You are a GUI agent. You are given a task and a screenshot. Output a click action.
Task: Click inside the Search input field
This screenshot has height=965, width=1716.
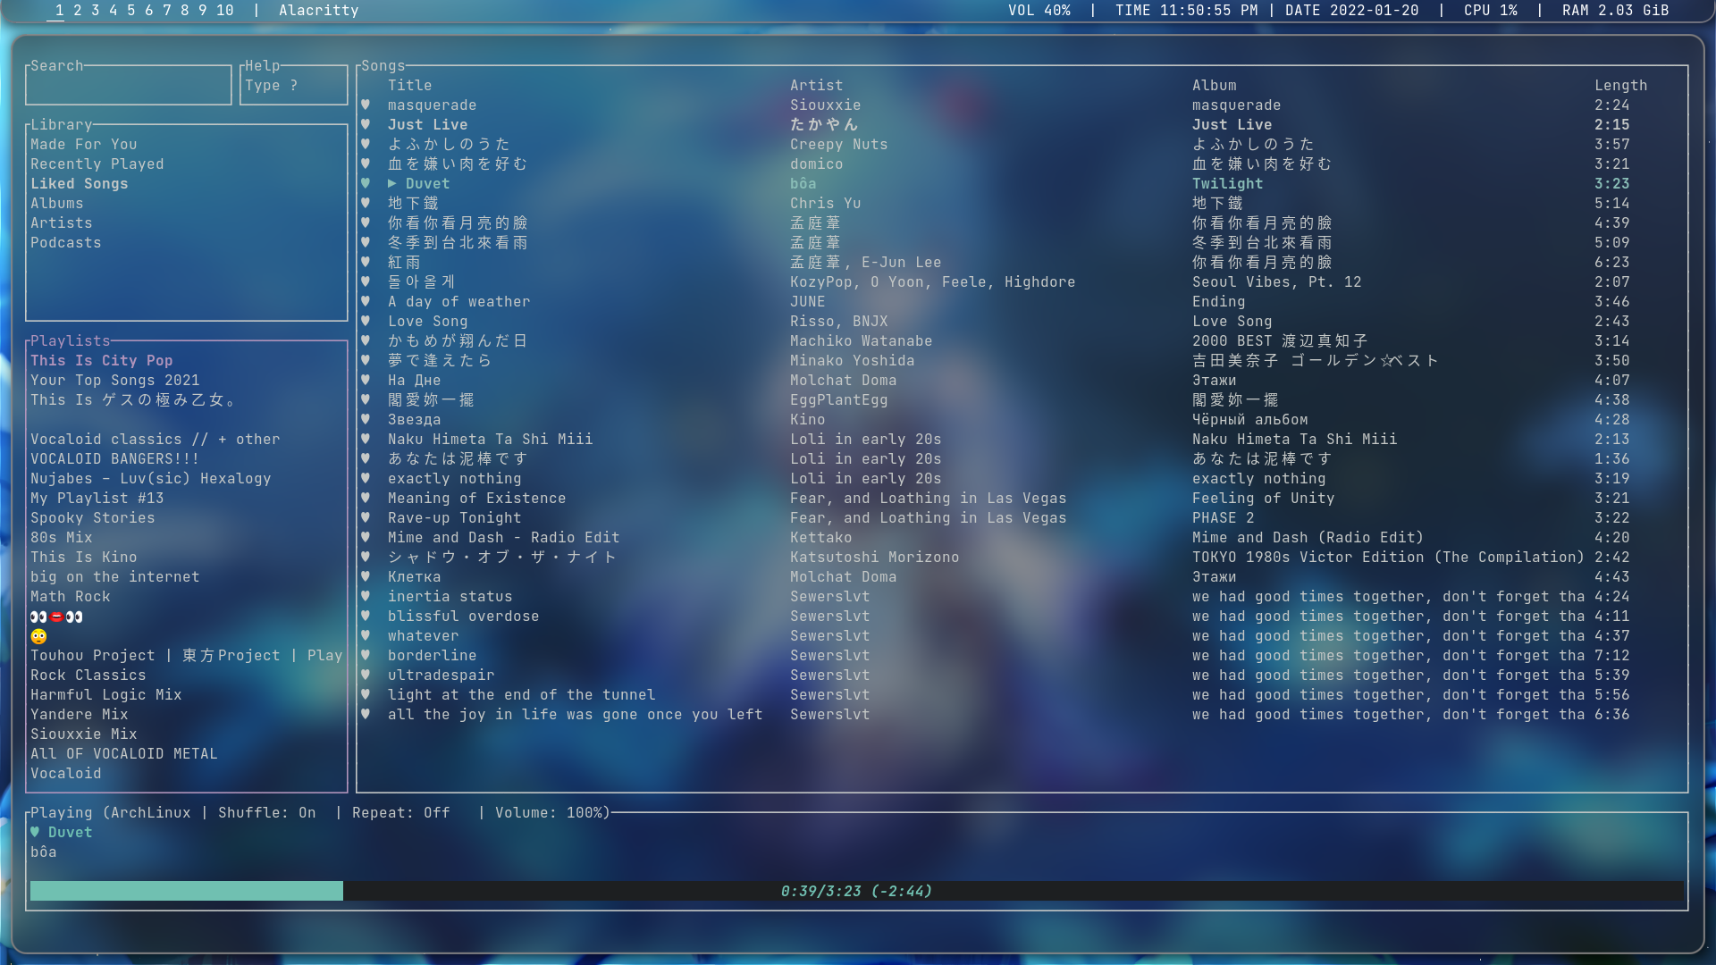128,84
